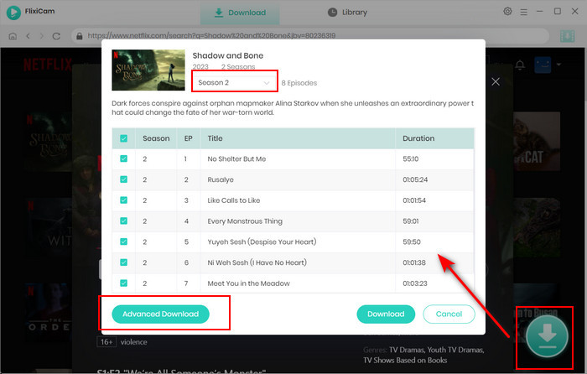Click the 8 Episodes label

(299, 83)
